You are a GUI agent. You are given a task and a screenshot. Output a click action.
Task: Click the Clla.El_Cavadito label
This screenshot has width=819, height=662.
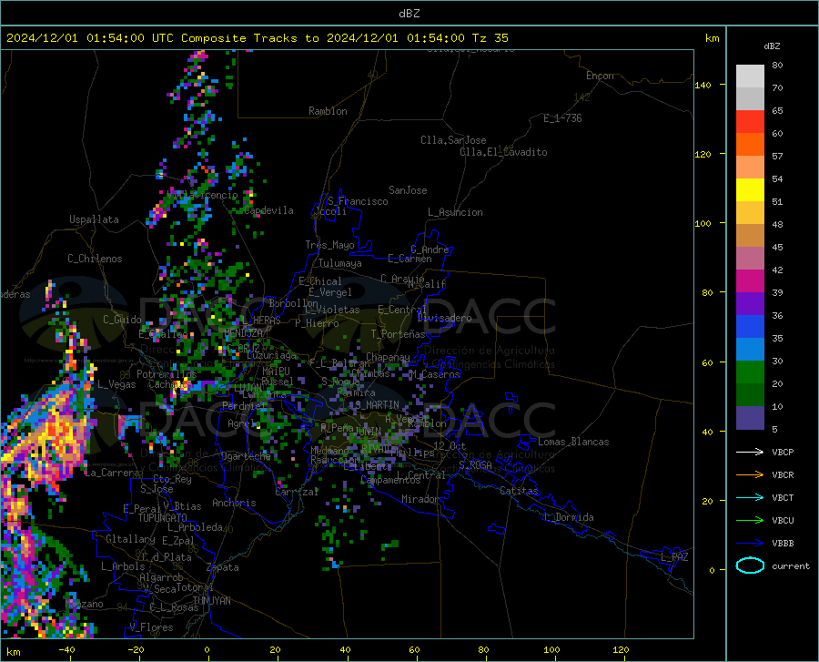coord(503,152)
